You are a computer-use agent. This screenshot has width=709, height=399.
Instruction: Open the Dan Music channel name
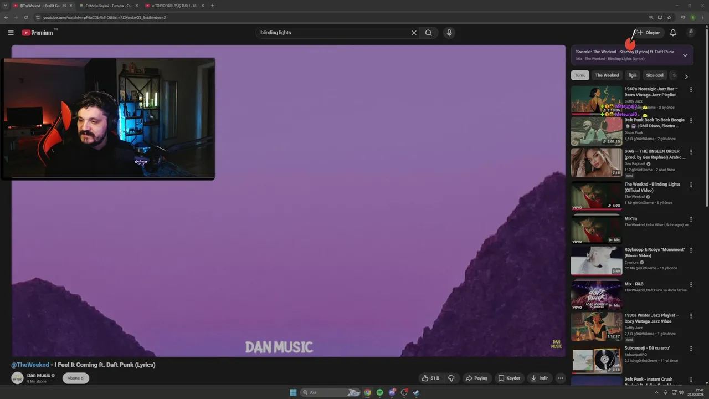coord(39,375)
